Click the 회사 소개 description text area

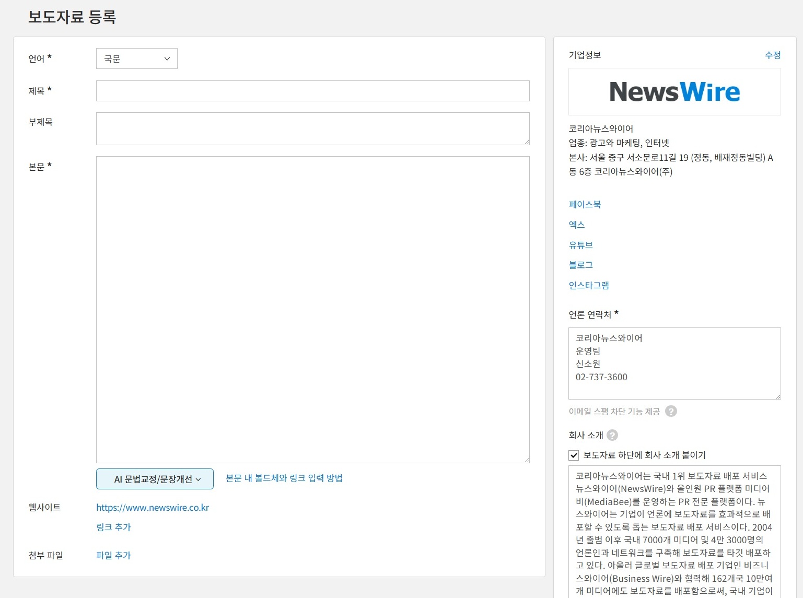(674, 532)
